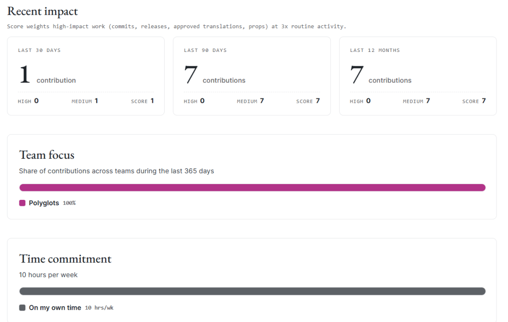
Task: Click the 10 hrs/wk value
Action: coord(99,308)
